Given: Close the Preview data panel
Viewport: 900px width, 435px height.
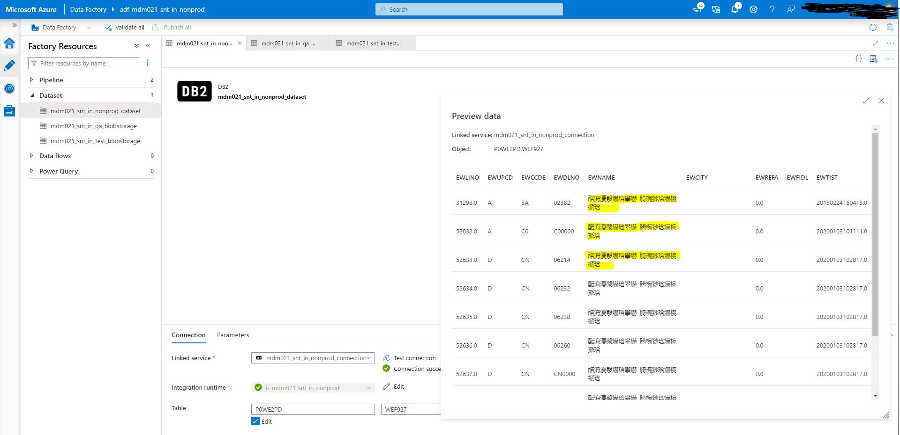Looking at the screenshot, I should 881,101.
